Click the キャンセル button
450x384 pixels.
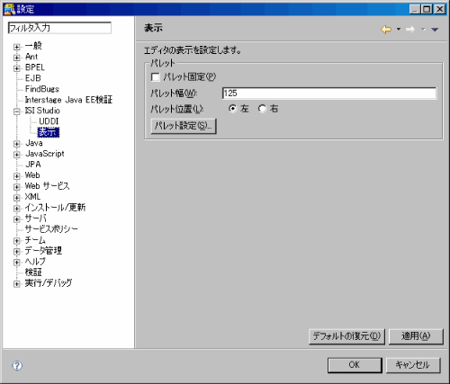(413, 365)
